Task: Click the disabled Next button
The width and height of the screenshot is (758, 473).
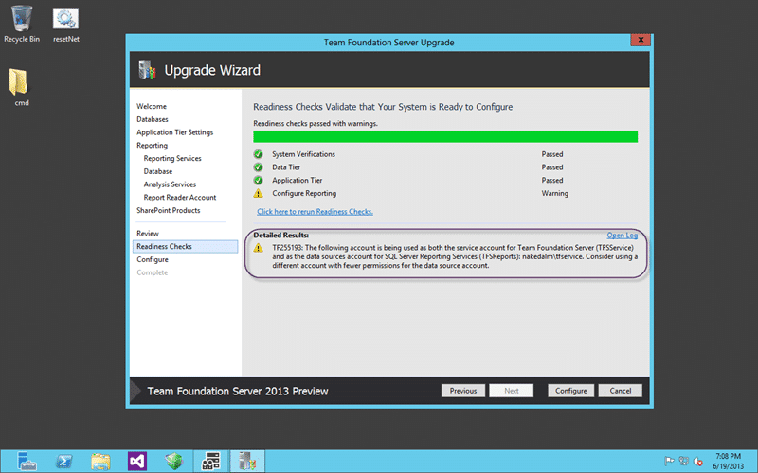Action: click(511, 391)
